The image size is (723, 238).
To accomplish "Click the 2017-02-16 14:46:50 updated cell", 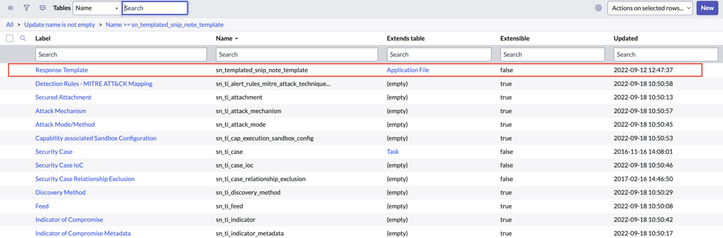I will tap(643, 179).
